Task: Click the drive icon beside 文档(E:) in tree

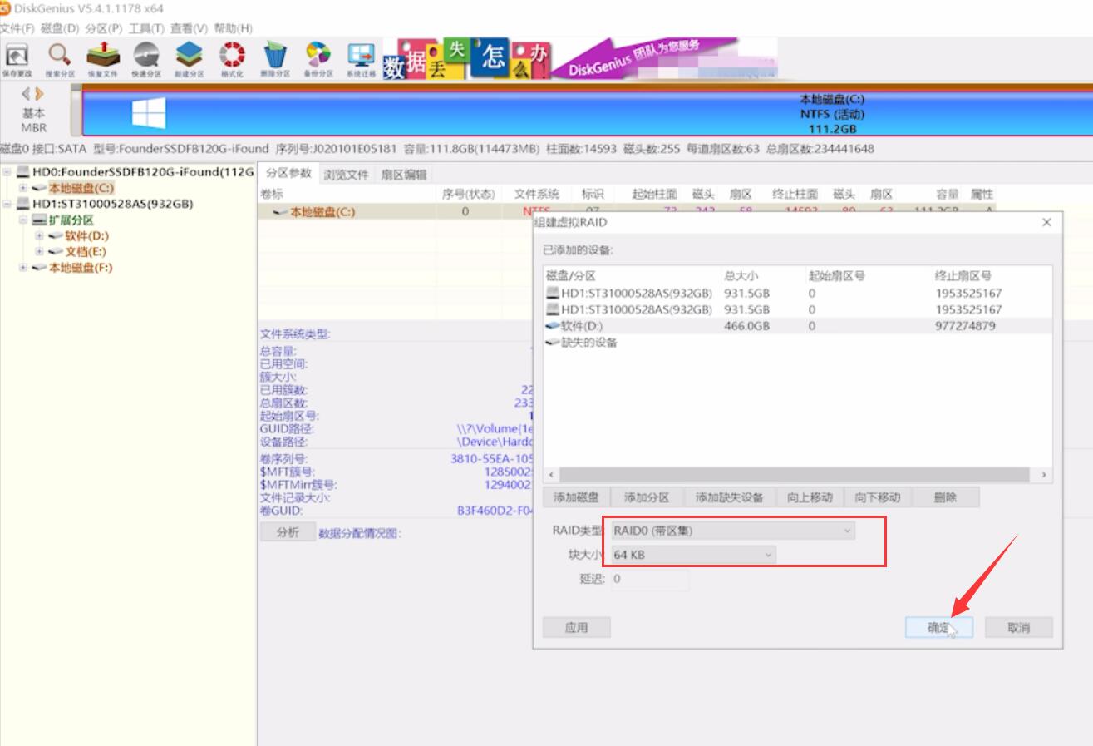Action: click(x=56, y=251)
